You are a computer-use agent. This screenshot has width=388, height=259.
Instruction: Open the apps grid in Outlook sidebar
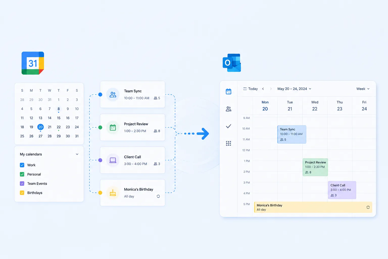(228, 143)
